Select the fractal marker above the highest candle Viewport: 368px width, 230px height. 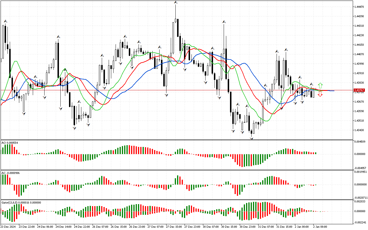[175, 2]
